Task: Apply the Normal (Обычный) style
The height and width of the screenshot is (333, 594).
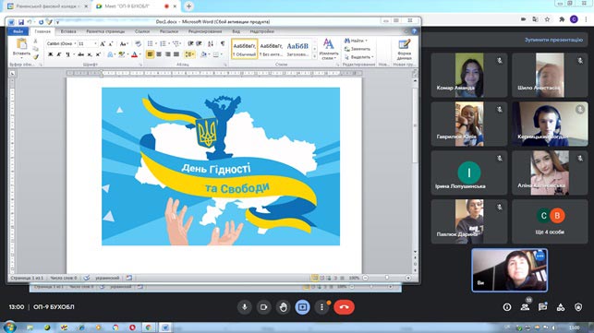Action: click(x=244, y=49)
